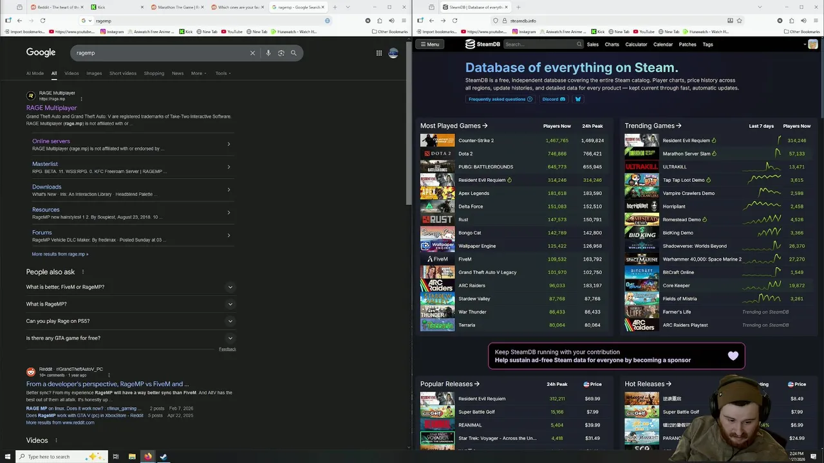Click the shield tracking protection icon in SteamDB window
824x463 pixels.
(x=496, y=21)
